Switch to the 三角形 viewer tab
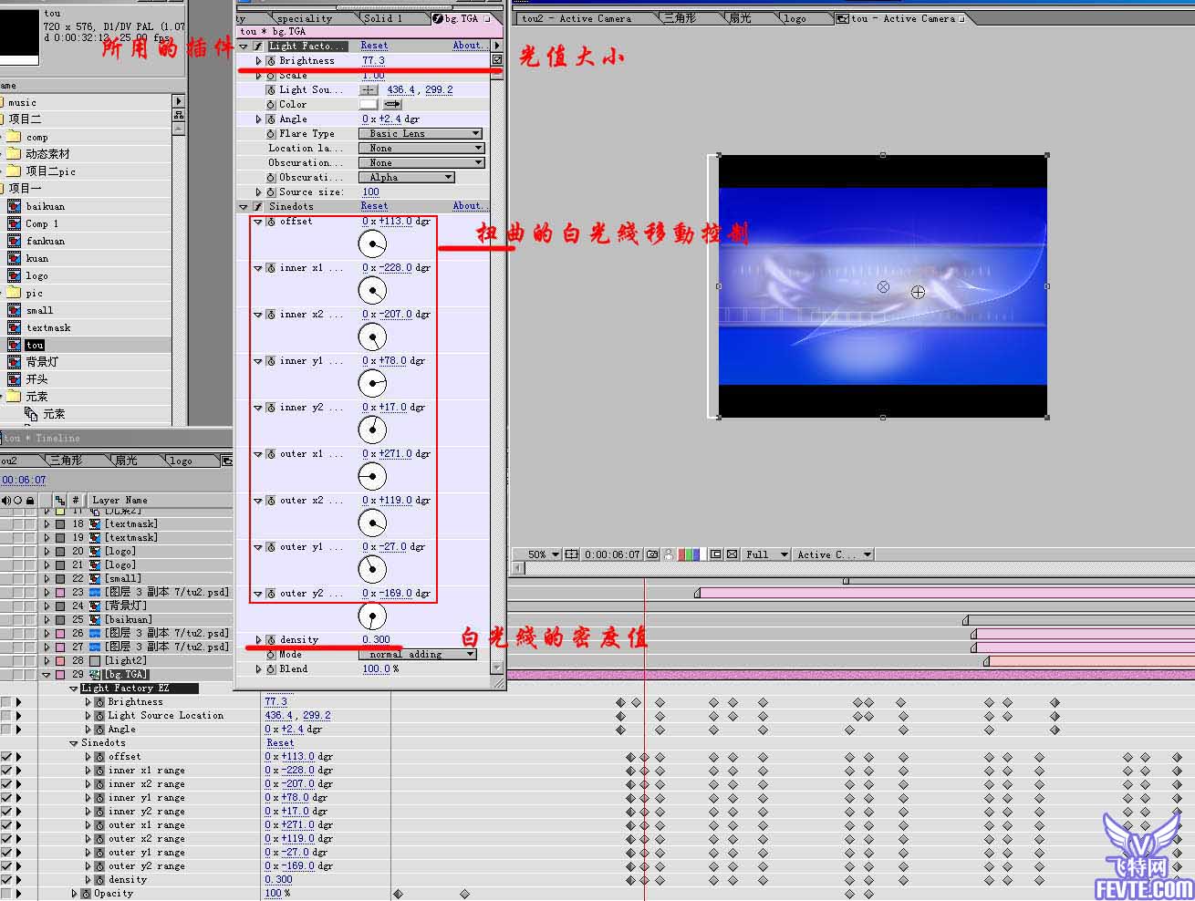The width and height of the screenshot is (1195, 901). (x=681, y=18)
